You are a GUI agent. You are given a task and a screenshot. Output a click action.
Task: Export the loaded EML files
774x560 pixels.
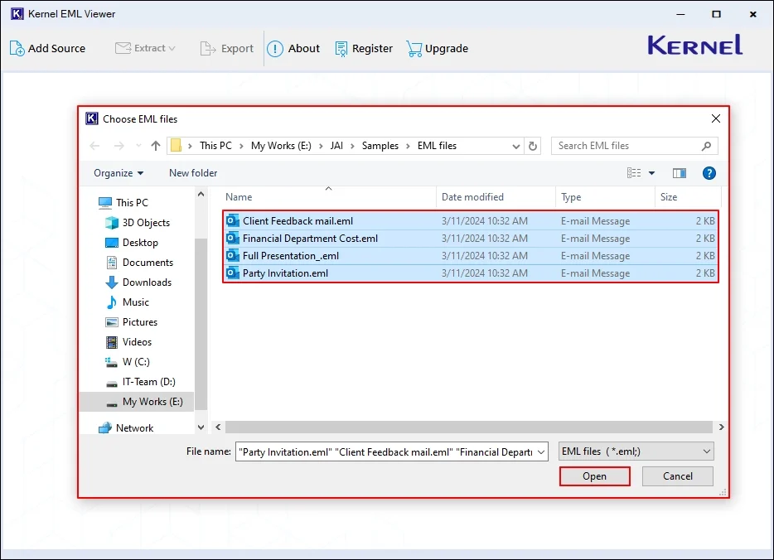[x=227, y=48]
